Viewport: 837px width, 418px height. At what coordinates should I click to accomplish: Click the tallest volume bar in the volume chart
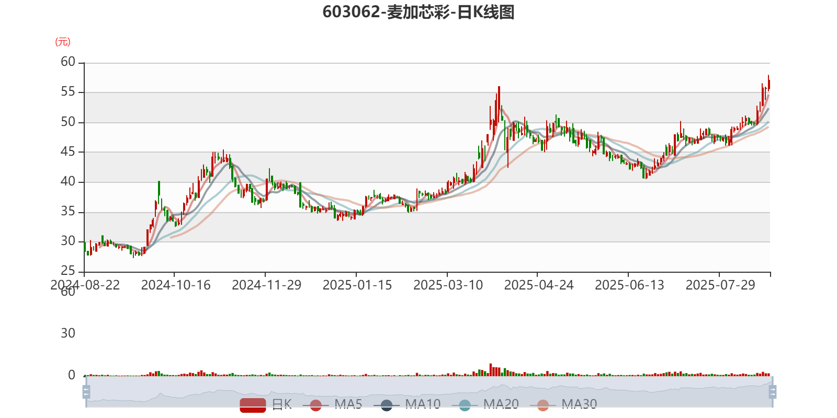tap(491, 370)
